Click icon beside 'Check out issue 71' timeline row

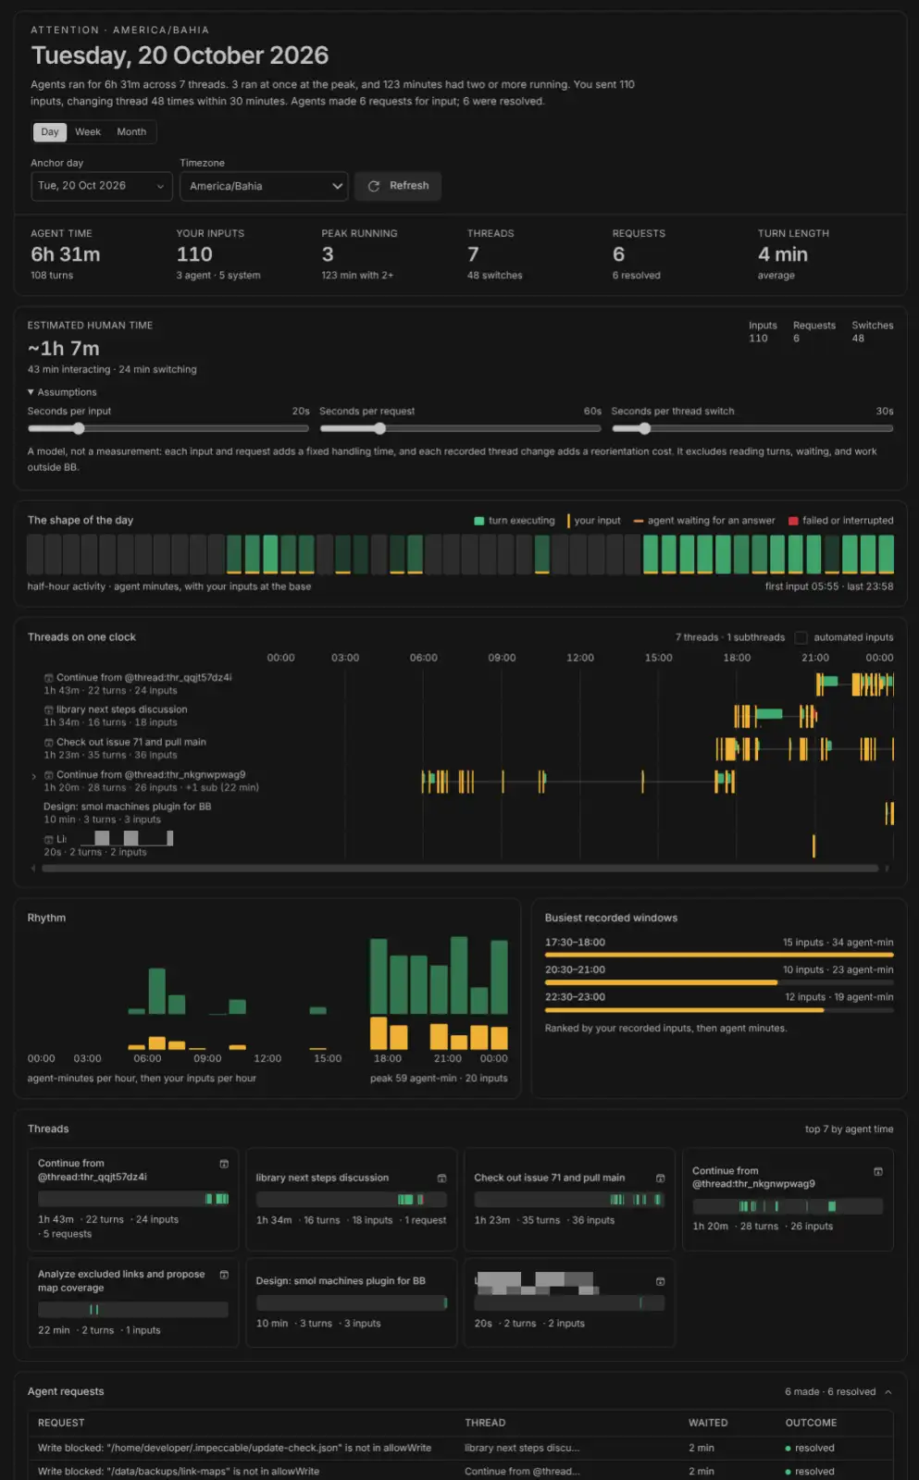(x=48, y=742)
